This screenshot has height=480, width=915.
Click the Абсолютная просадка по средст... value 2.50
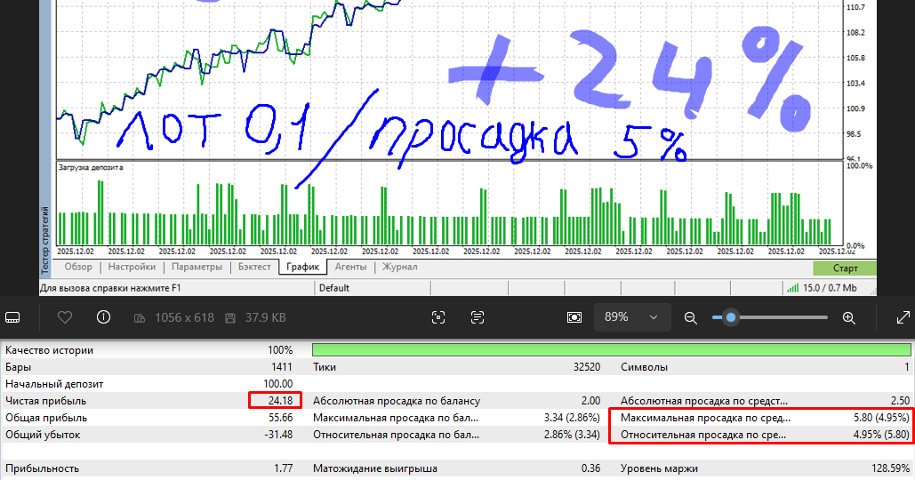pyautogui.click(x=901, y=401)
